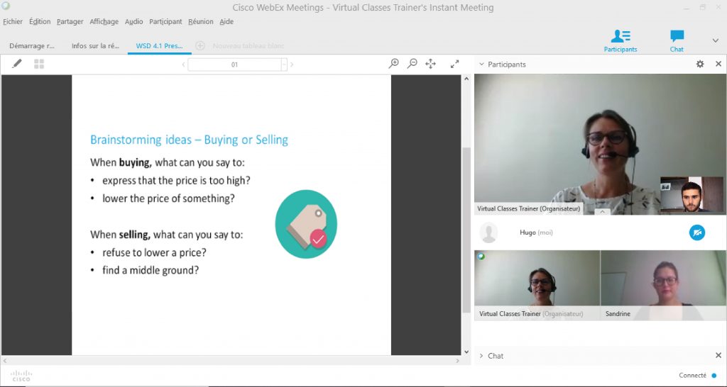Viewport: 727px width, 387px height.
Task: Click the horizontal scroll left arrow
Action: tap(5, 360)
